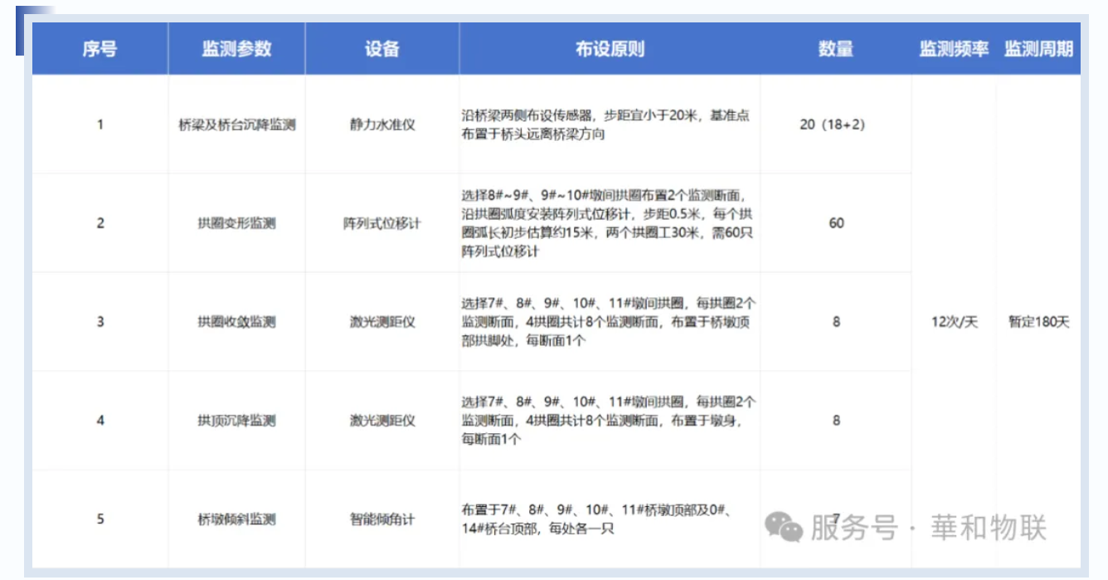Select the 布设原则 column header
Viewport: 1108px width, 580px height.
(x=610, y=49)
